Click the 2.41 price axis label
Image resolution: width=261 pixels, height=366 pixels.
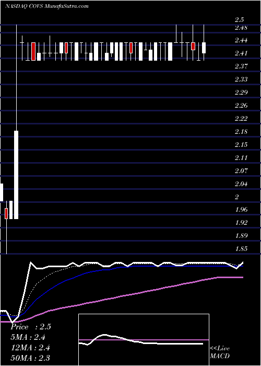241,53
